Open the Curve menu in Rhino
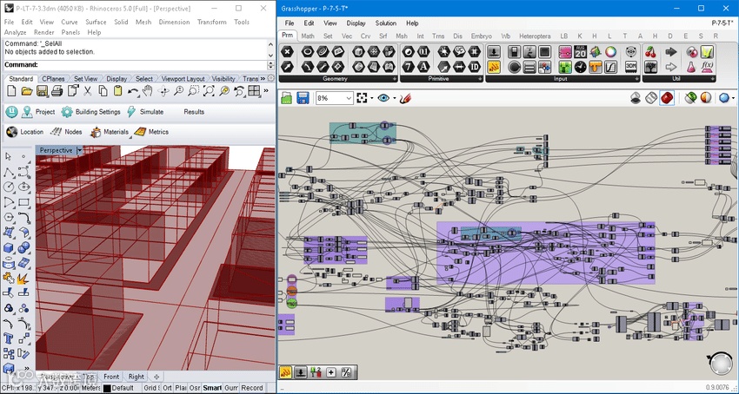Viewport: 739px width, 394px height. [70, 22]
